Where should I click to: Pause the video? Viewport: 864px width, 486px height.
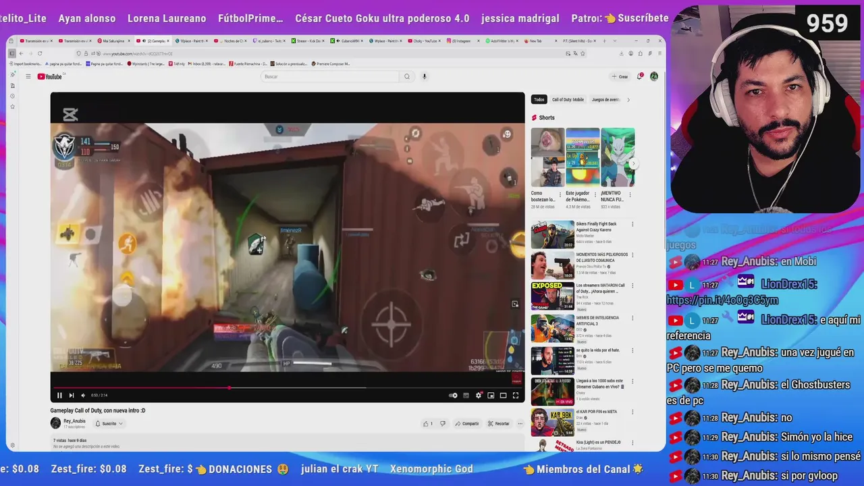click(x=59, y=396)
